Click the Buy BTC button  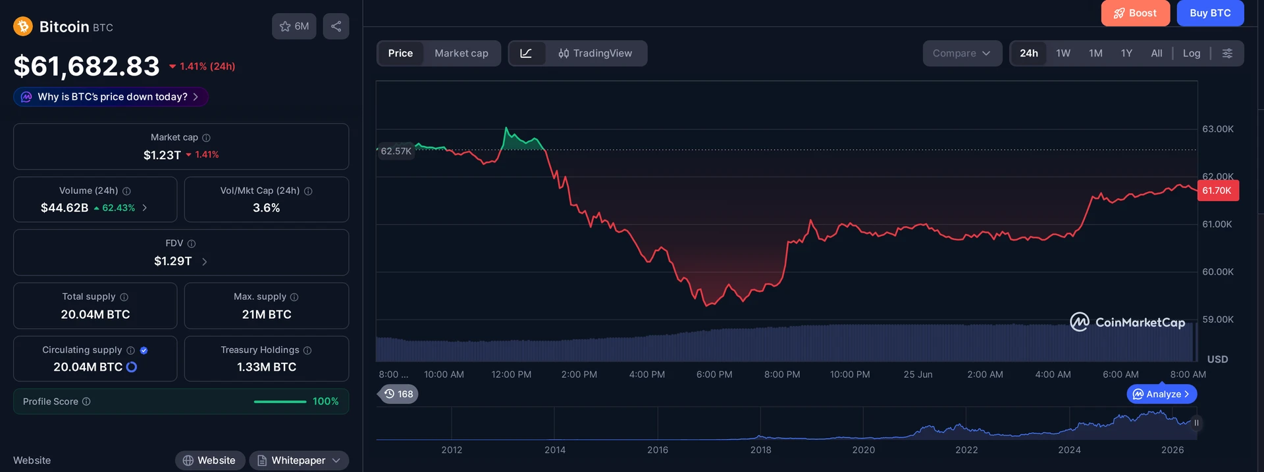[1210, 13]
